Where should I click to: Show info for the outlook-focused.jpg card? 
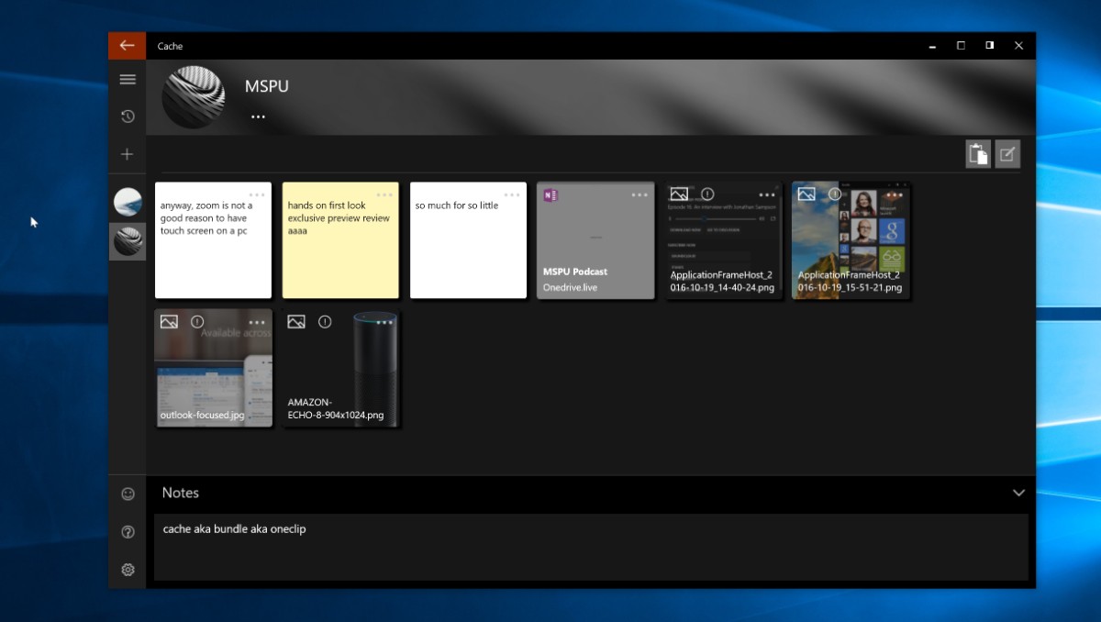[197, 322]
